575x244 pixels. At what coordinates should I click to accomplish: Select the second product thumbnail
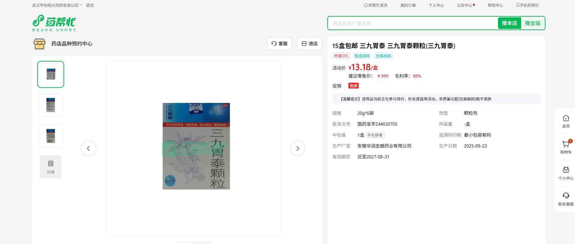(x=51, y=105)
